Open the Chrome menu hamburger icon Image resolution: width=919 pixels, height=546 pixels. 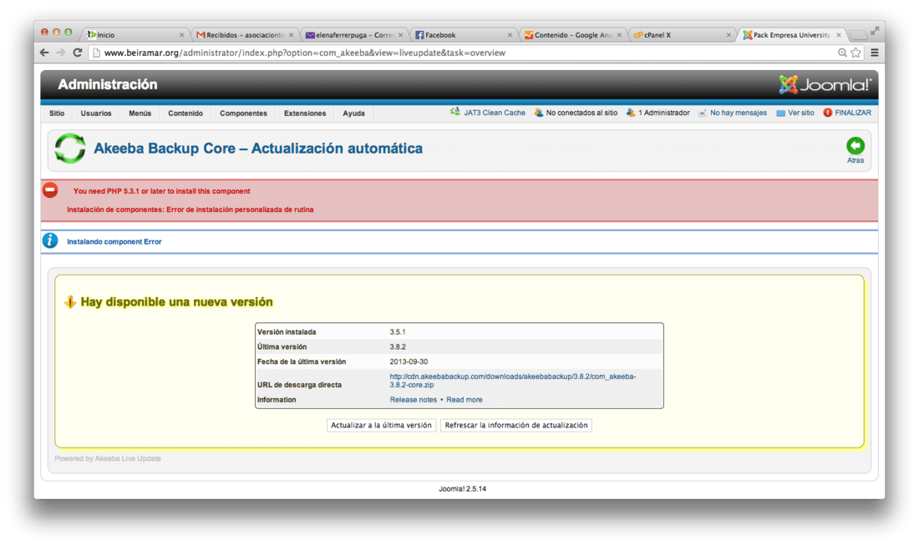pyautogui.click(x=875, y=53)
